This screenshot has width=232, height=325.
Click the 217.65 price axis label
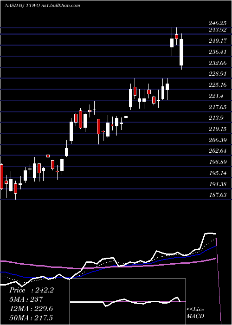[217, 107]
